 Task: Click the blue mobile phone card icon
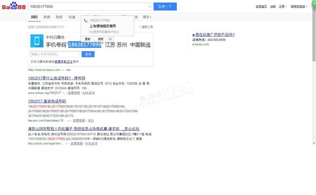[x=37, y=41]
